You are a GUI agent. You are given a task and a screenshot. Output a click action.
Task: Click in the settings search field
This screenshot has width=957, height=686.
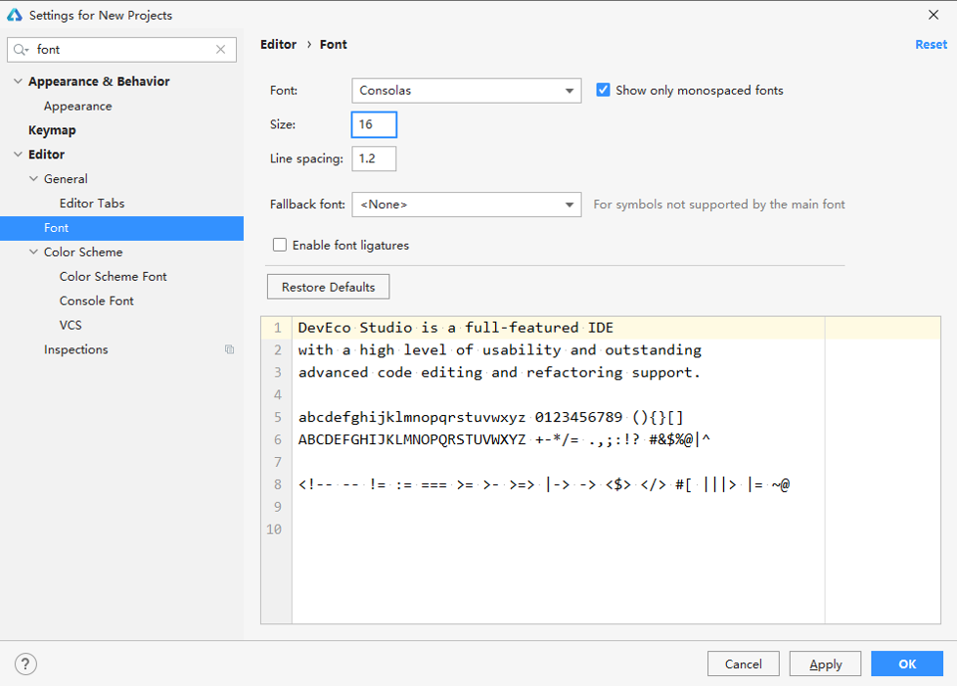(x=122, y=50)
